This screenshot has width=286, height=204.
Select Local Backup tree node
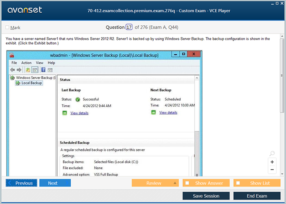click(x=29, y=83)
